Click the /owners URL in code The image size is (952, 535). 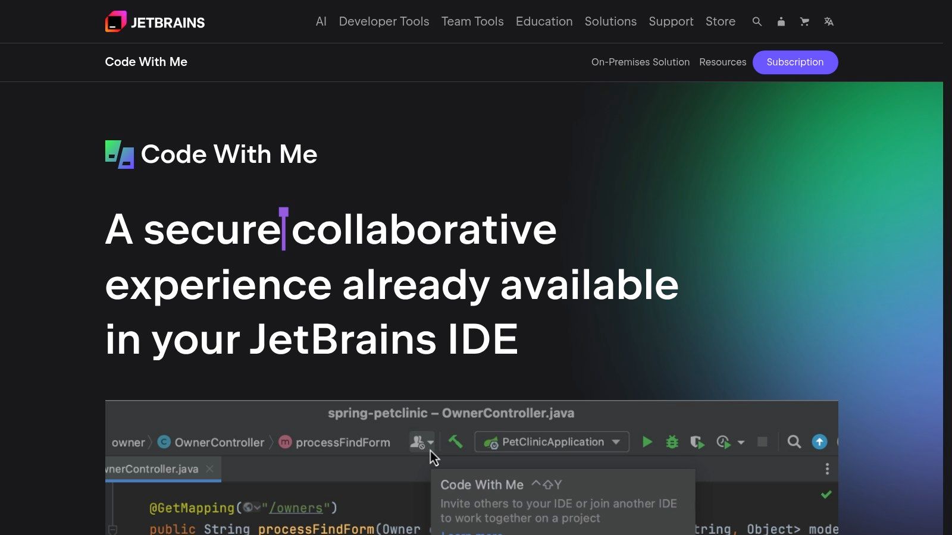296,508
